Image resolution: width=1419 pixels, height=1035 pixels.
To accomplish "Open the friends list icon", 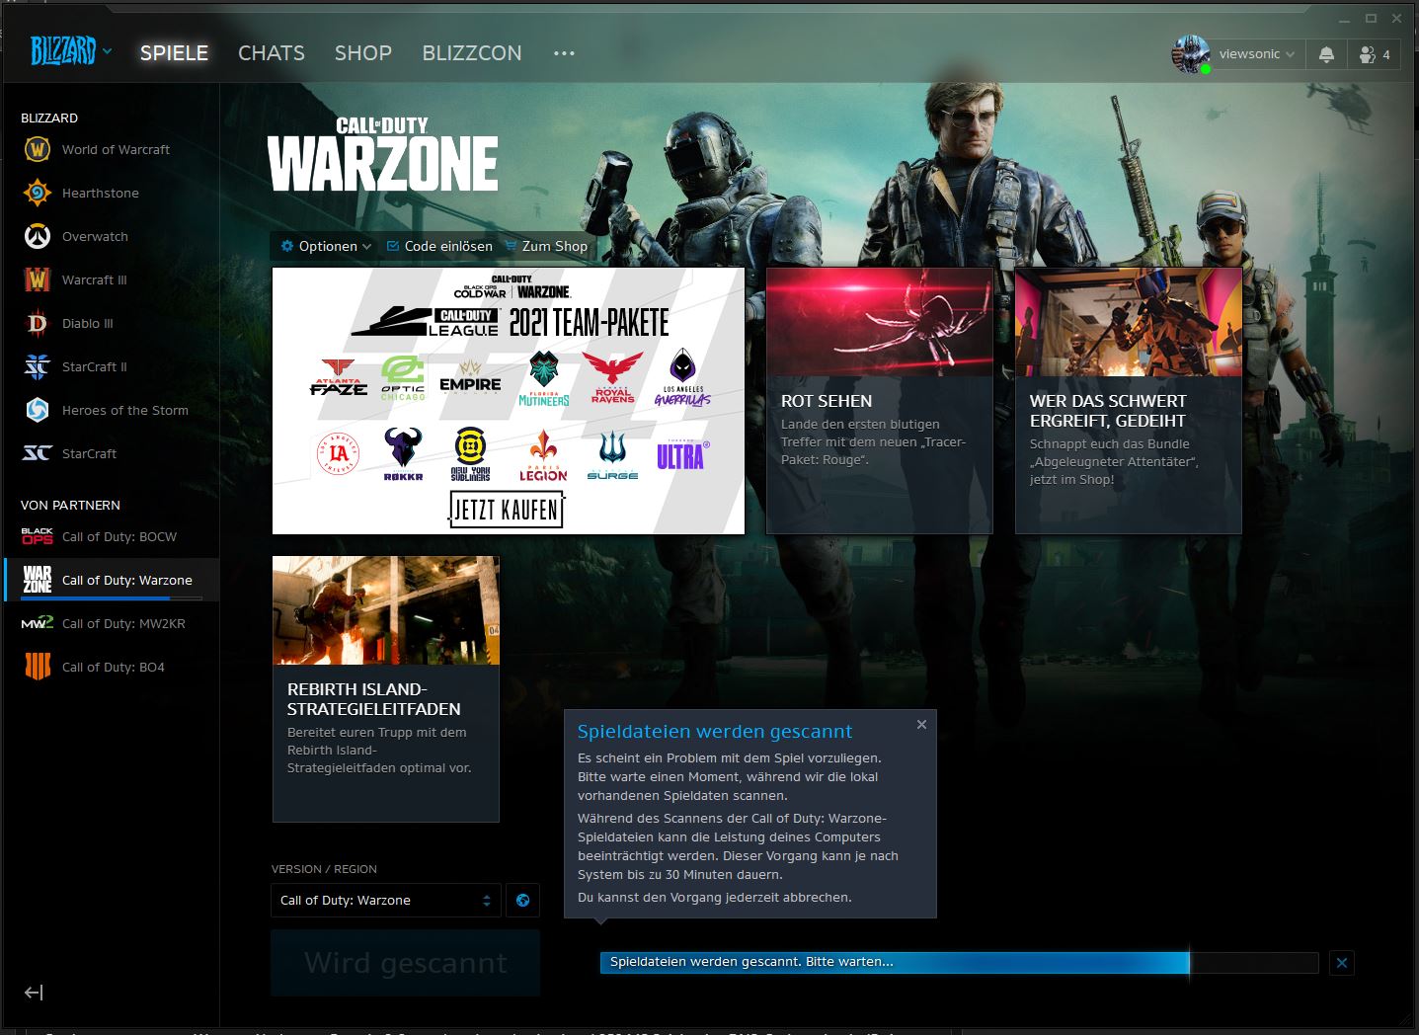I will click(1367, 54).
